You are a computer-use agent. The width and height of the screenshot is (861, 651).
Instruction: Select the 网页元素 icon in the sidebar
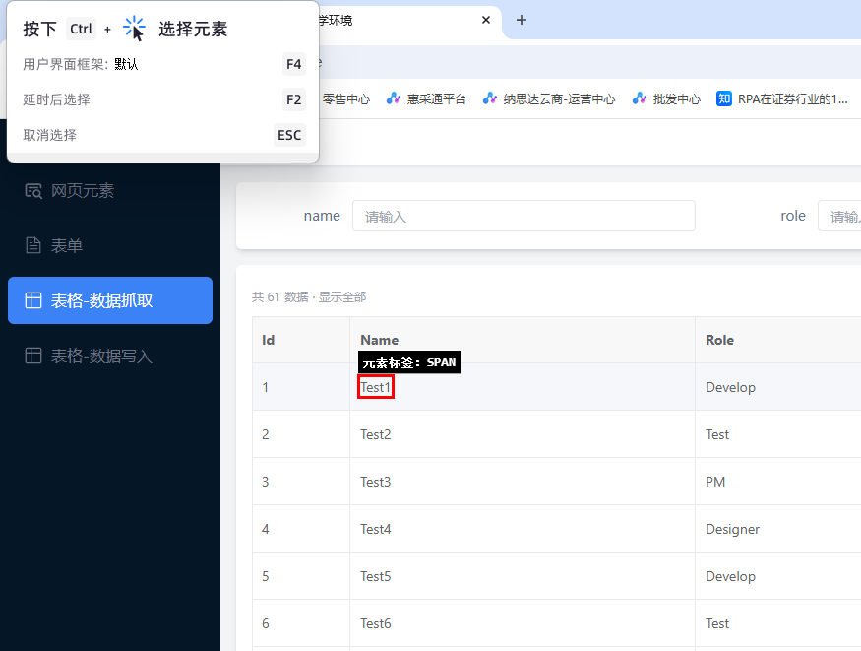point(33,190)
